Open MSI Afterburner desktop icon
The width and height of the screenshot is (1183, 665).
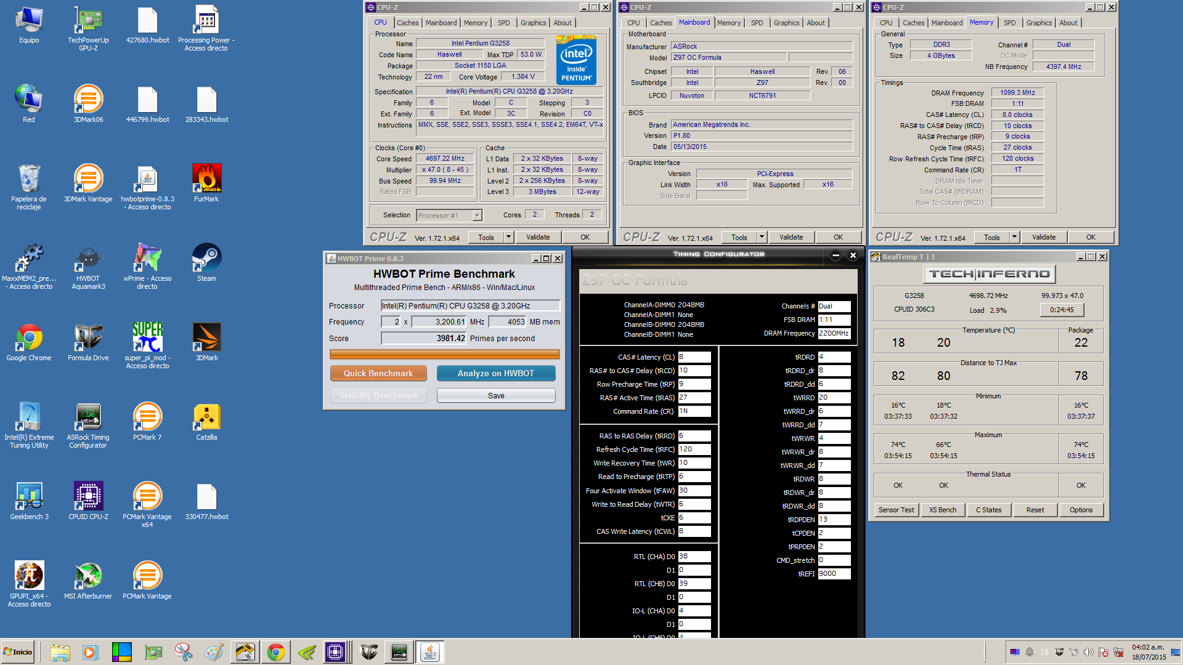[x=88, y=580]
